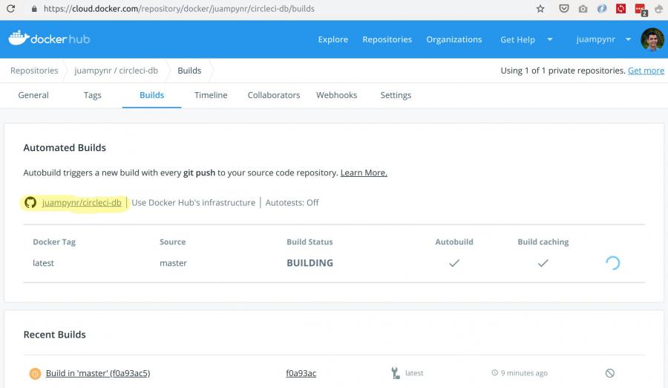Open the juampynr/circleci-db GitHub link
This screenshot has height=388, width=668.
click(x=82, y=202)
